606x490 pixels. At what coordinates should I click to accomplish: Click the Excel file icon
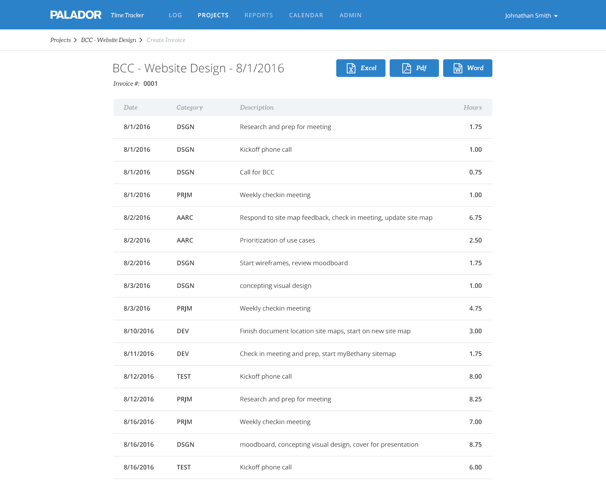pos(351,68)
